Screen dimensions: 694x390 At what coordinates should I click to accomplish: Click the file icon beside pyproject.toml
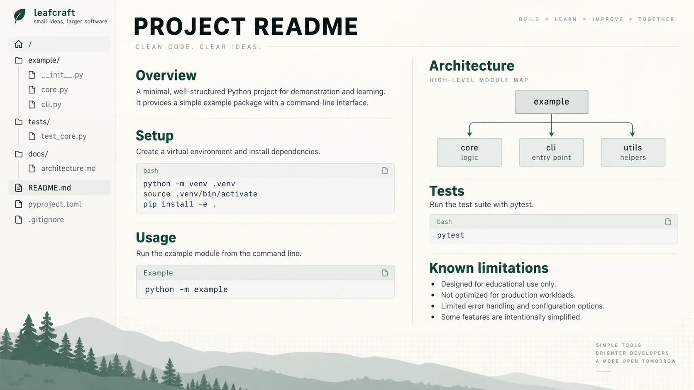[19, 204]
